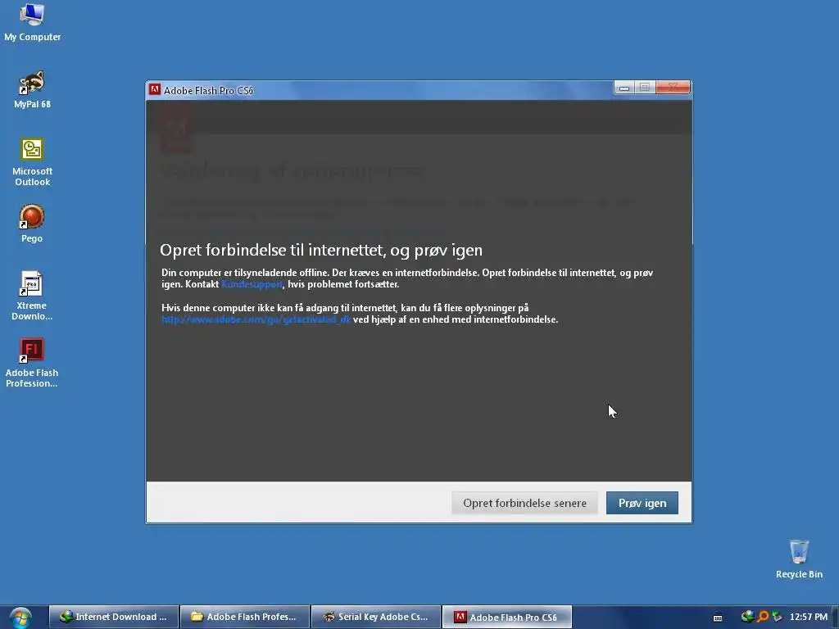Open the Recycle Bin

point(799,559)
